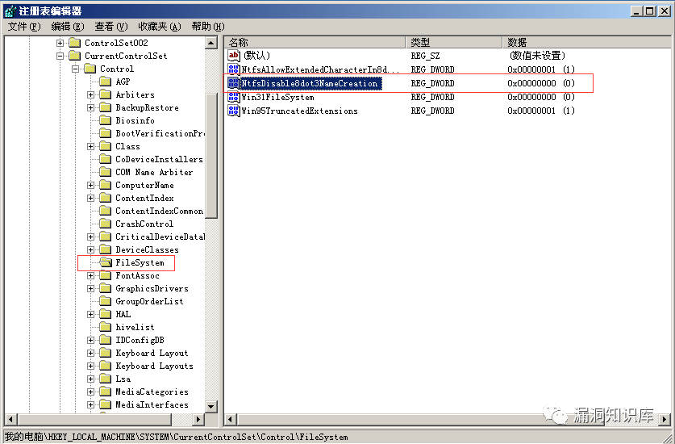675x444 pixels.
Task: Click the DWORD icon of NtfsAllowExtendedCharacterIn8d
Action: (234, 69)
